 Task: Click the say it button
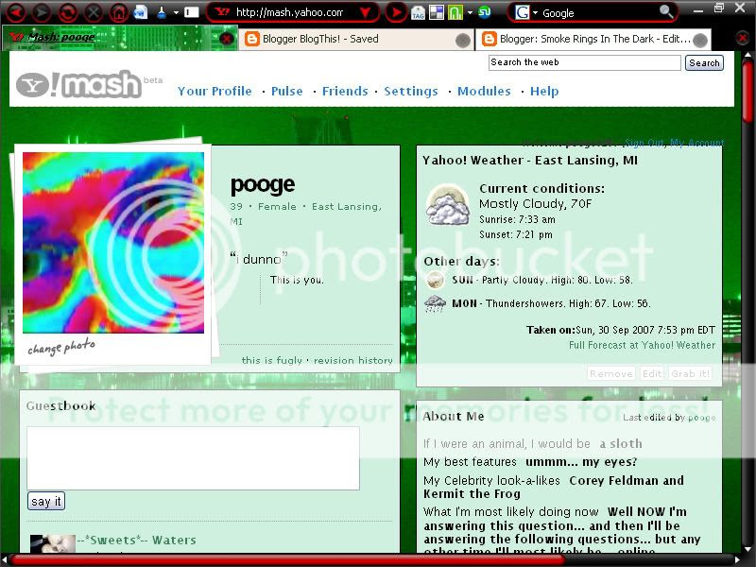45,502
